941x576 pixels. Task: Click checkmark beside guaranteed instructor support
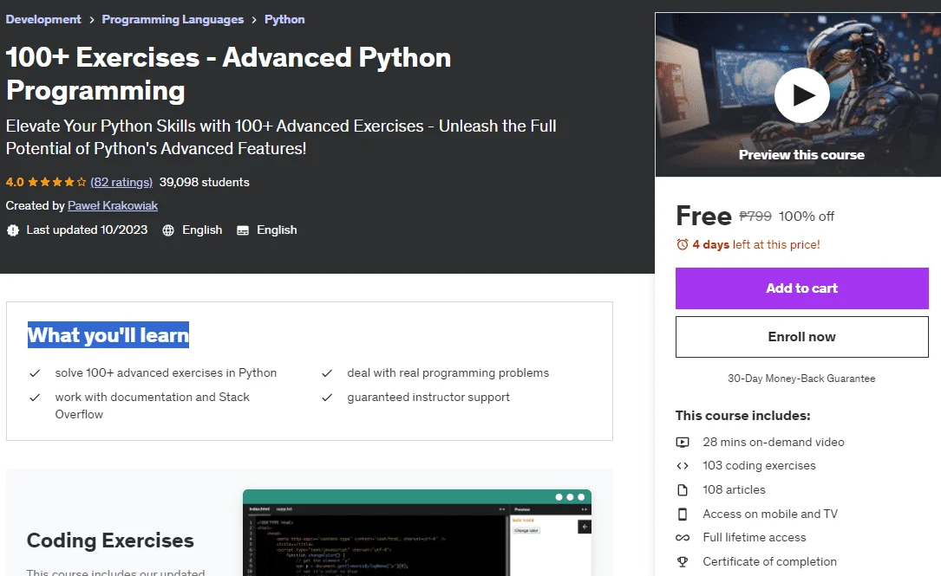click(327, 398)
